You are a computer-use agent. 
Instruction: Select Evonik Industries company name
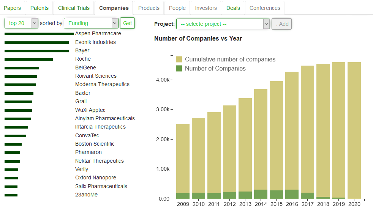[95, 42]
